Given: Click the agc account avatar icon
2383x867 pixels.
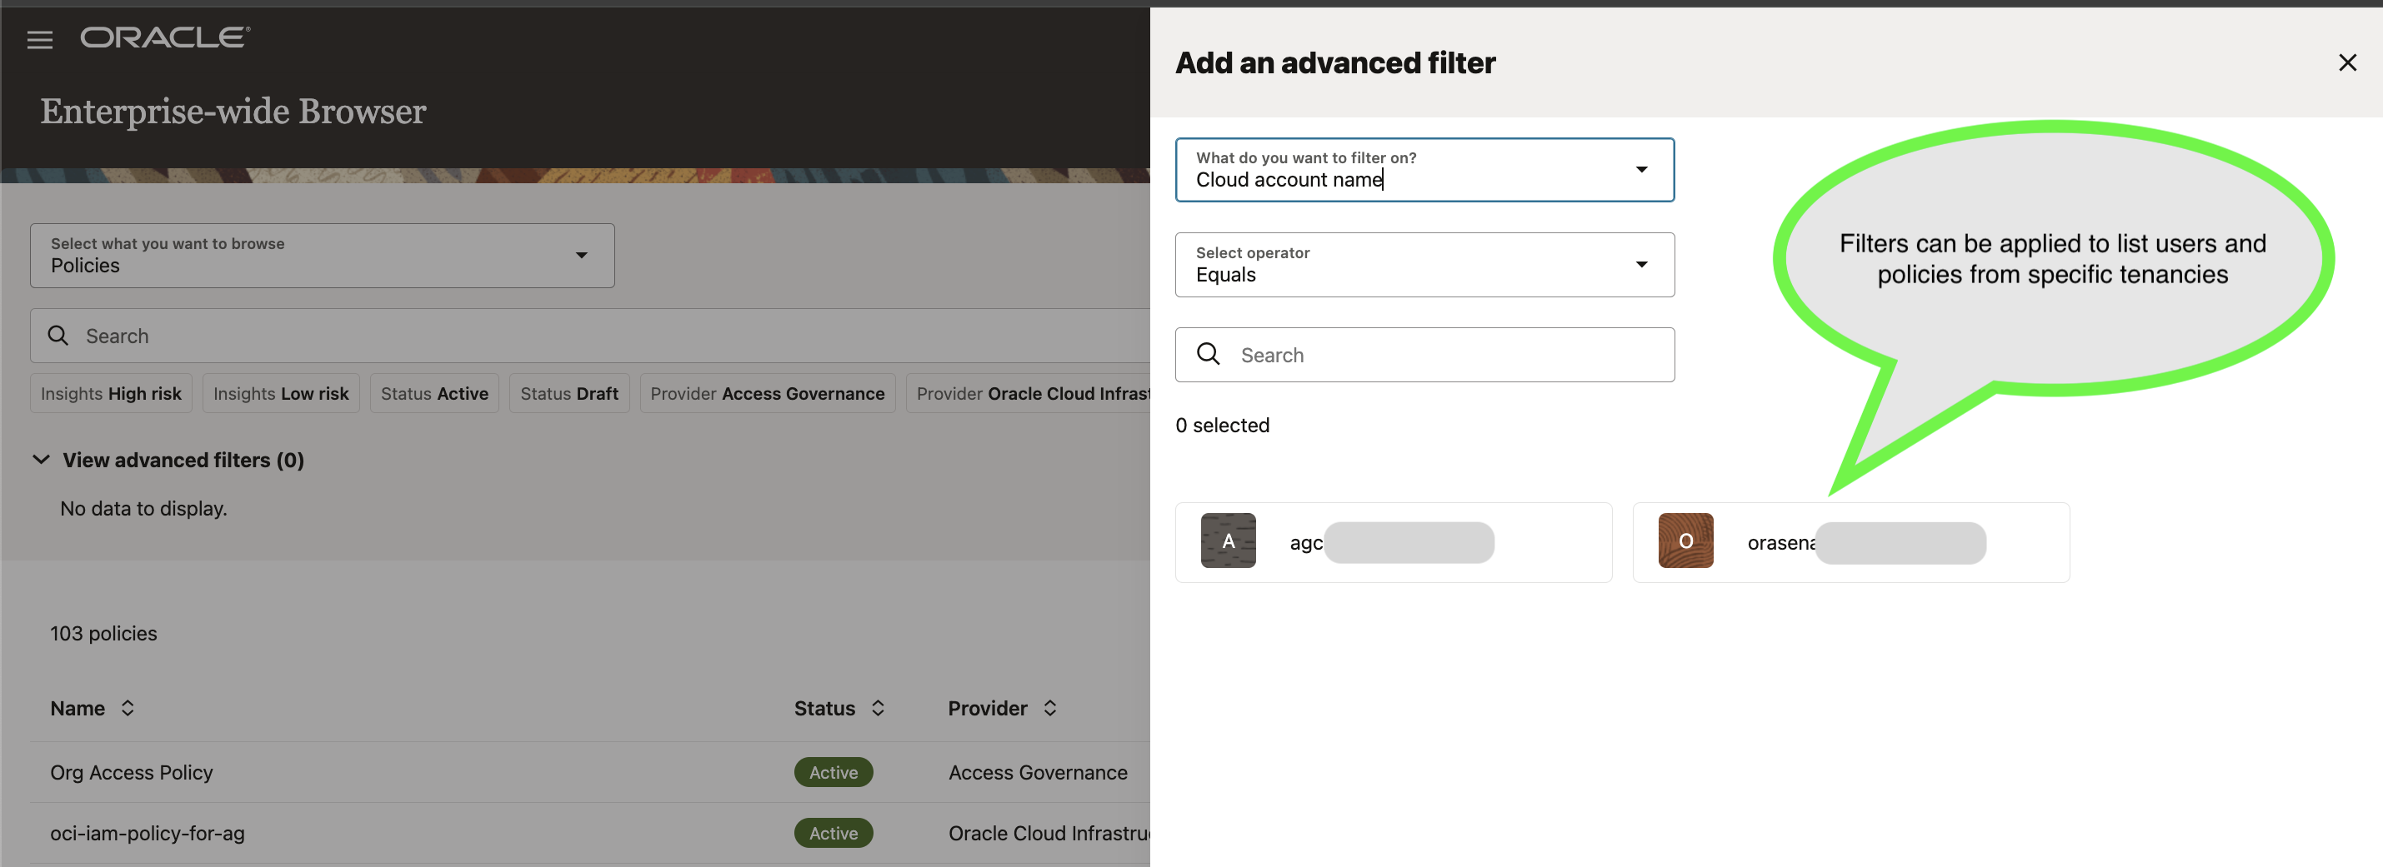Looking at the screenshot, I should pos(1228,541).
